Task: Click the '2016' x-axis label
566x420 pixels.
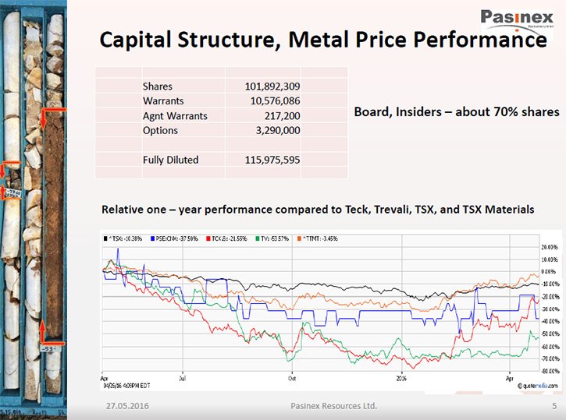Action: pos(401,378)
